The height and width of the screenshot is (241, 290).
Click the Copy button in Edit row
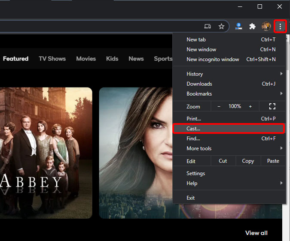(248, 161)
